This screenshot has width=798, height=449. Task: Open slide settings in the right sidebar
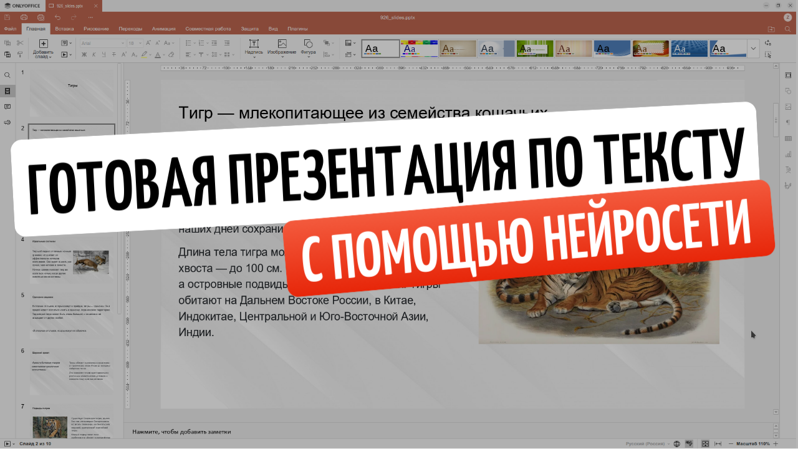[788, 75]
